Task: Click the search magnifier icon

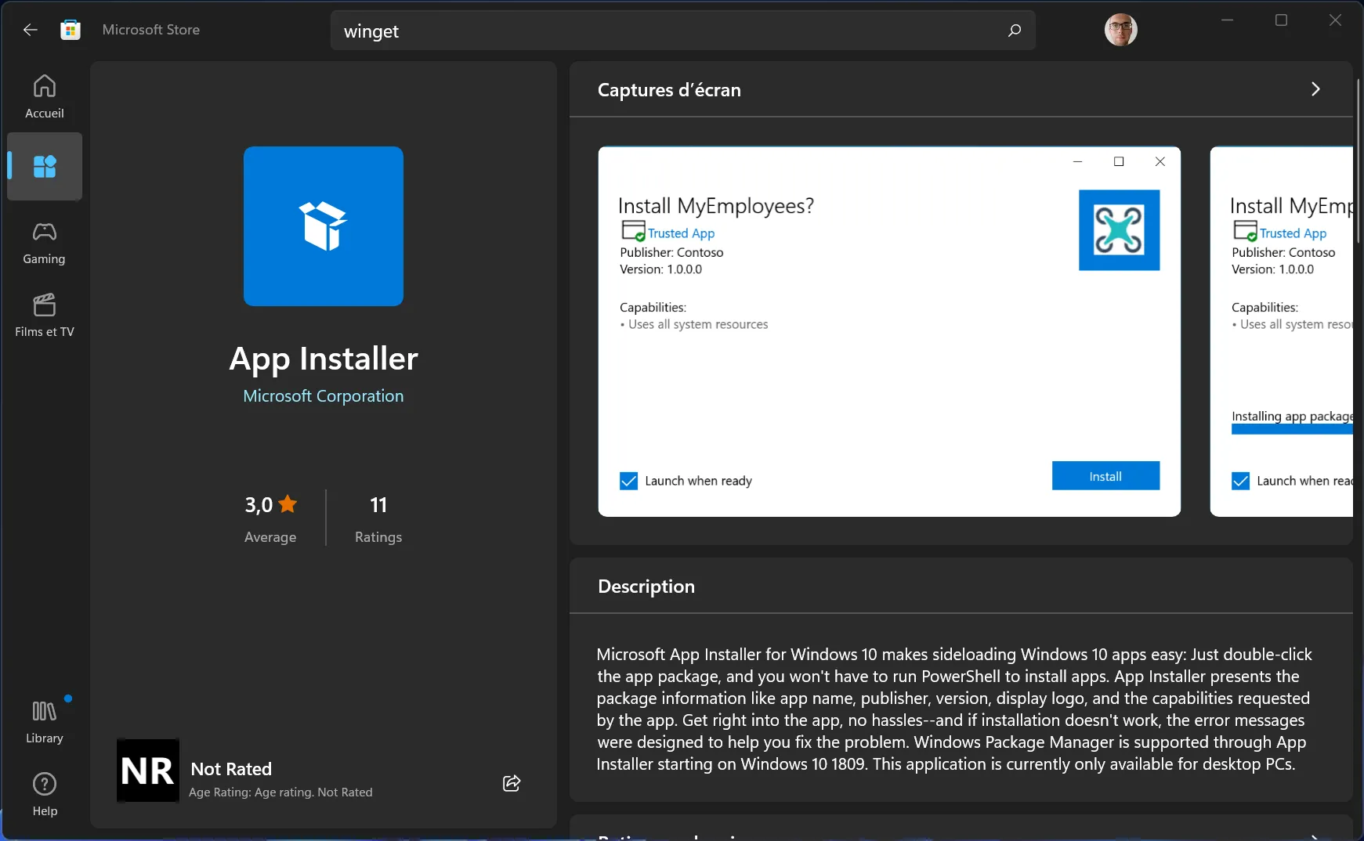Action: [1015, 31]
